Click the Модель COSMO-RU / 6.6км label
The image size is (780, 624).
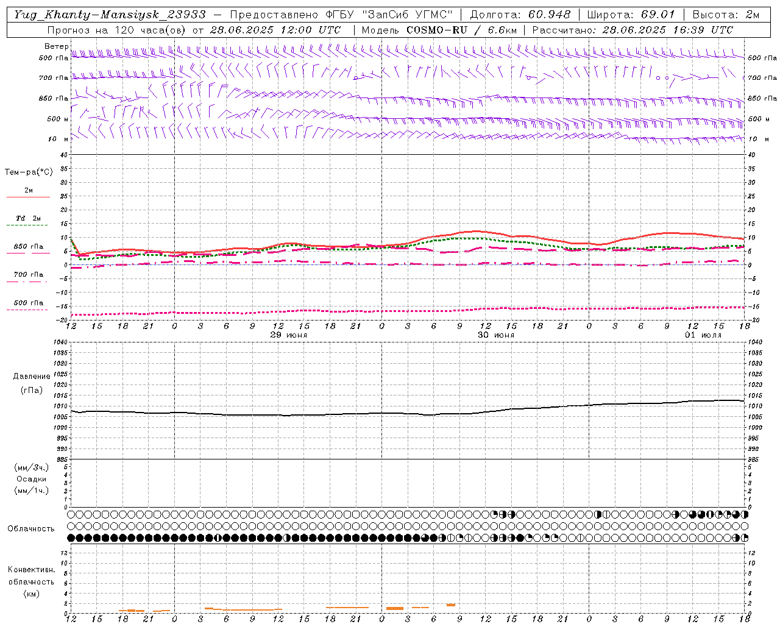439,30
